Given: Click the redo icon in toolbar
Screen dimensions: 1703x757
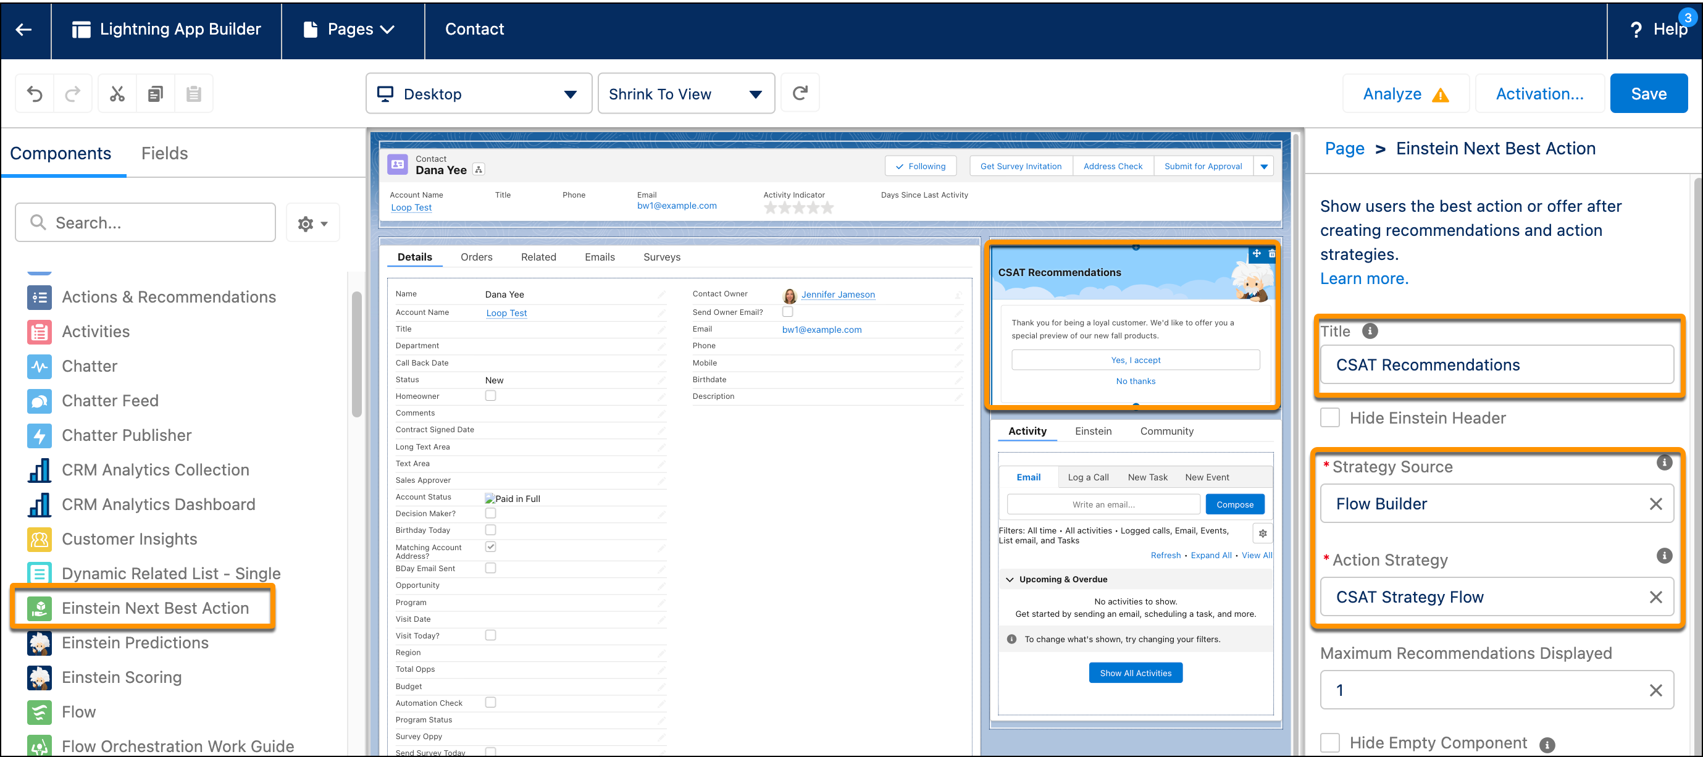Looking at the screenshot, I should point(73,94).
